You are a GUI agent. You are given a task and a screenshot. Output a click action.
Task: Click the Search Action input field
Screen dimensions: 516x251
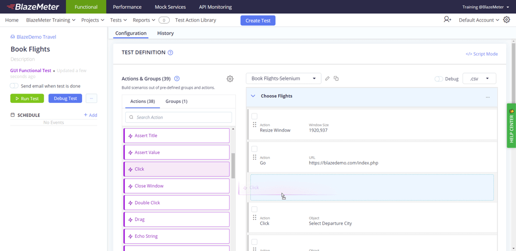pos(179,117)
